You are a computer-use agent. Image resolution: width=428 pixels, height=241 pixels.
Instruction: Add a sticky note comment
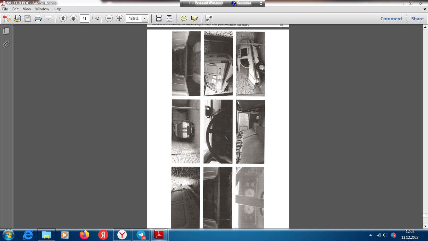click(x=184, y=19)
